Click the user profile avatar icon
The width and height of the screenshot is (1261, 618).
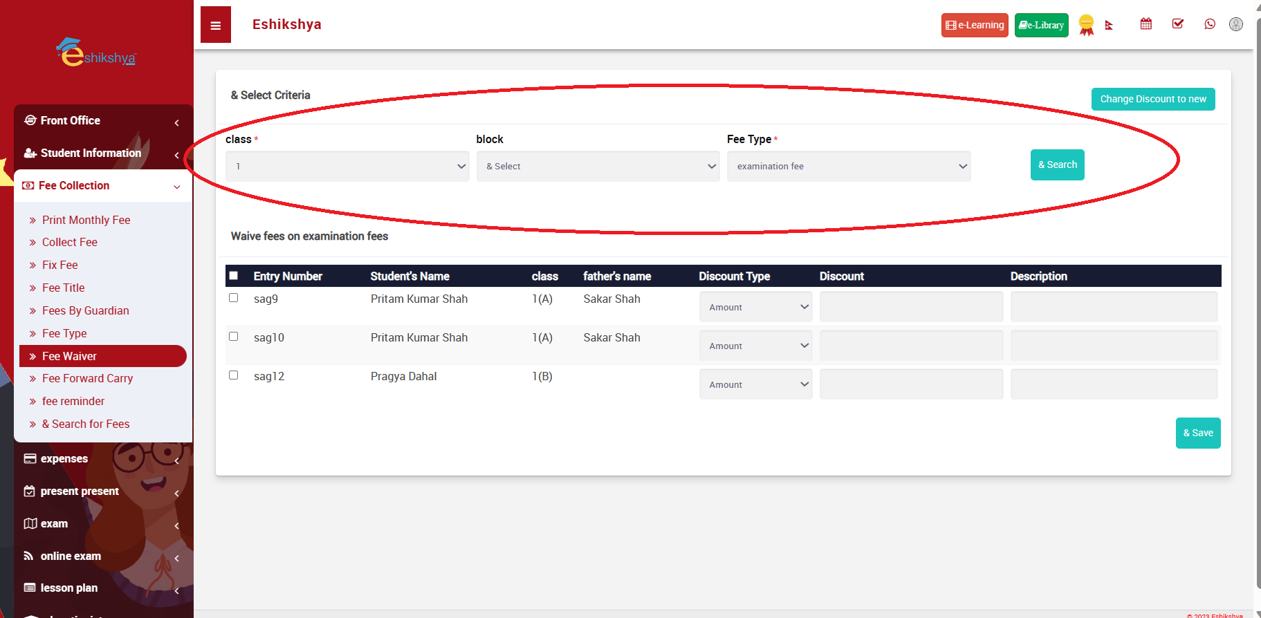[1235, 24]
